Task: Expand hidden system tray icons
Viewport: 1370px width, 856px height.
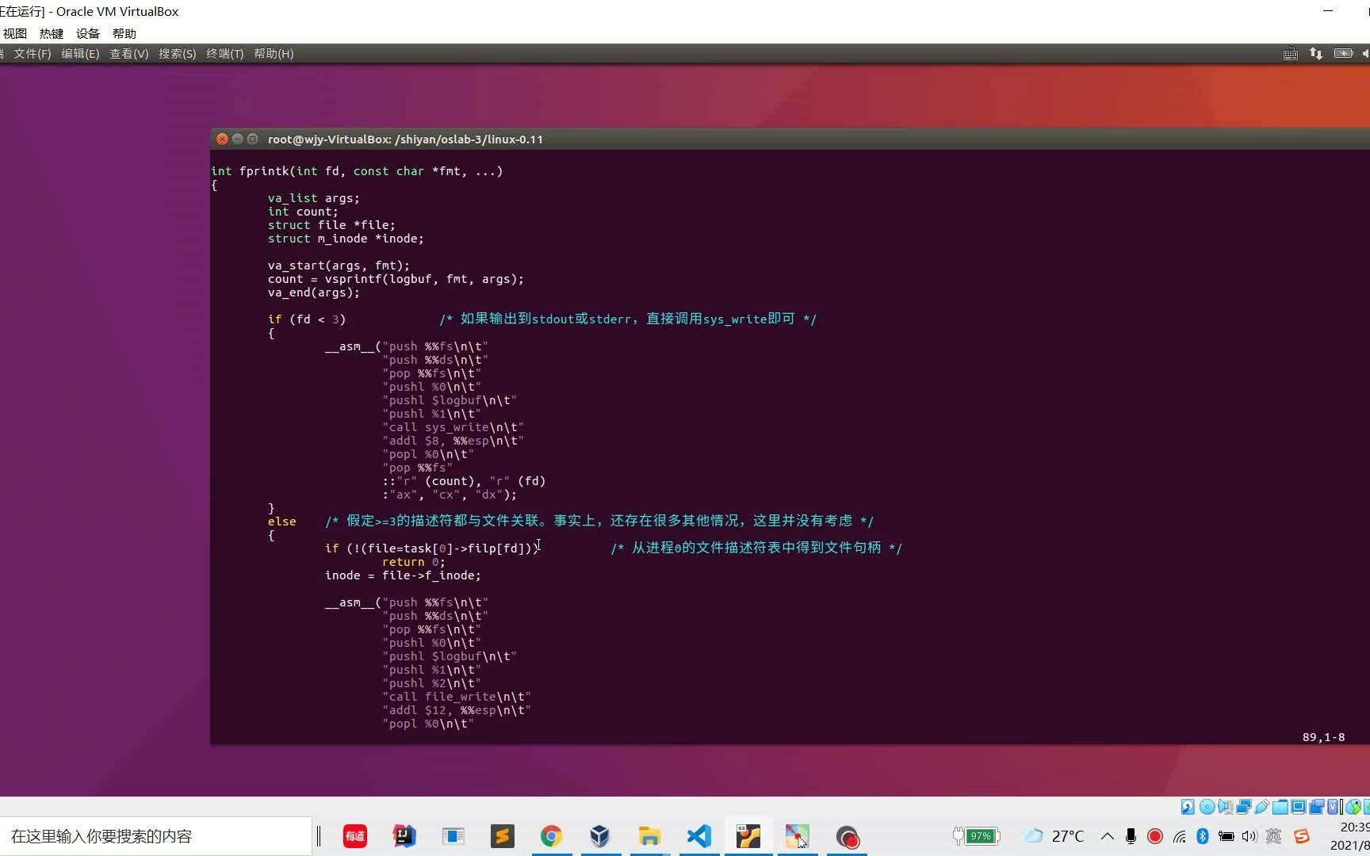Action: tap(1108, 836)
